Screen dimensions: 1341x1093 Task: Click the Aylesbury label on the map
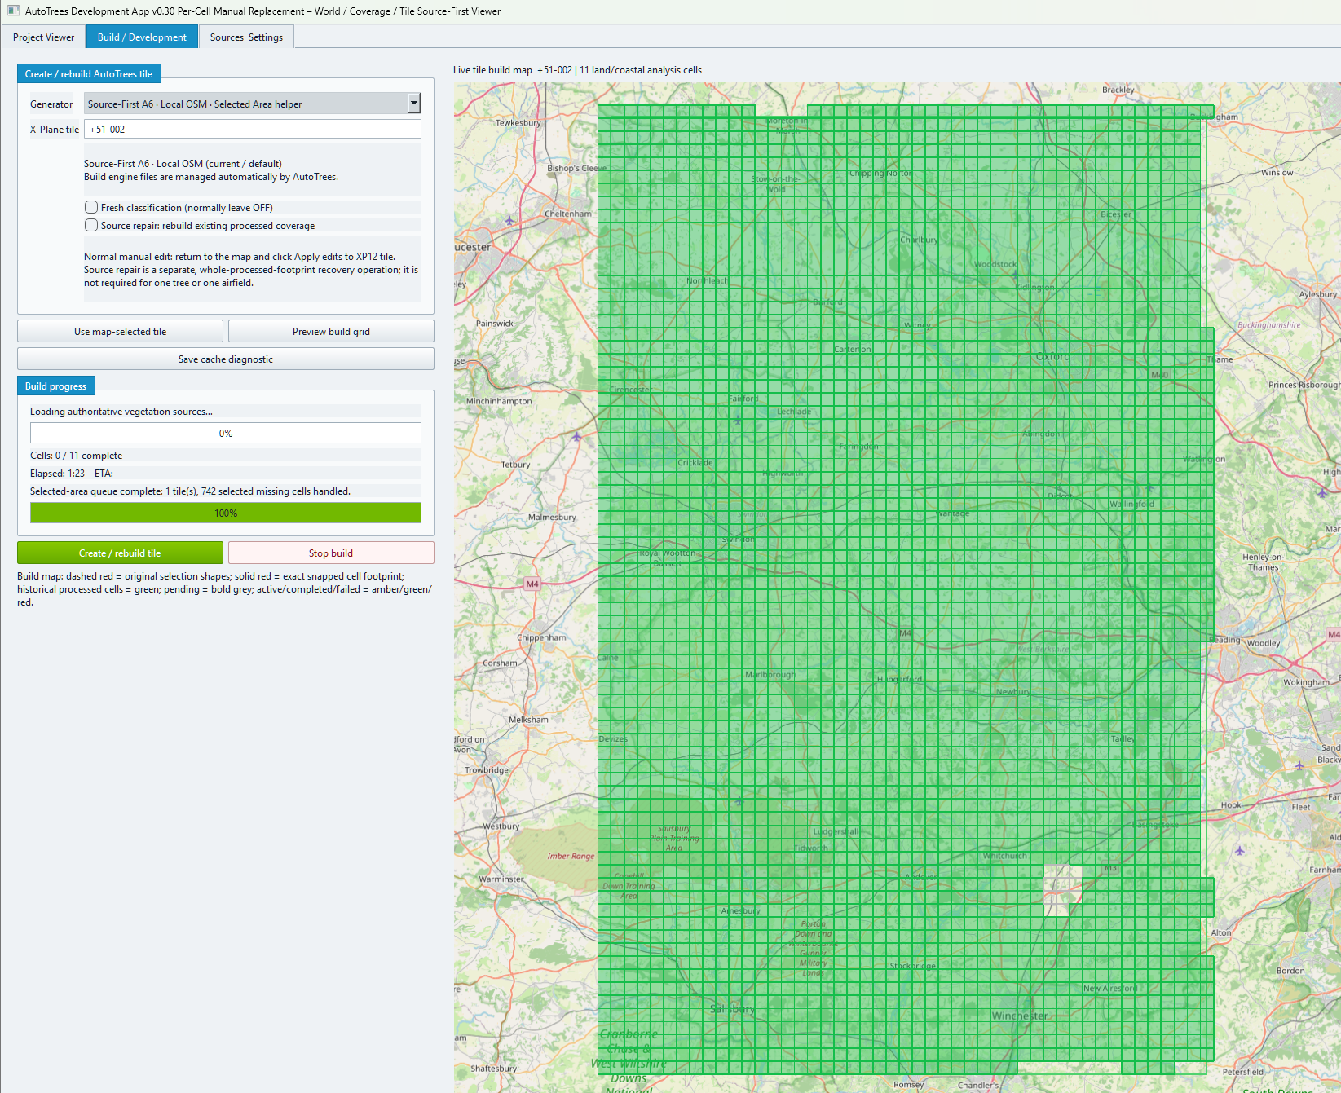(1318, 294)
